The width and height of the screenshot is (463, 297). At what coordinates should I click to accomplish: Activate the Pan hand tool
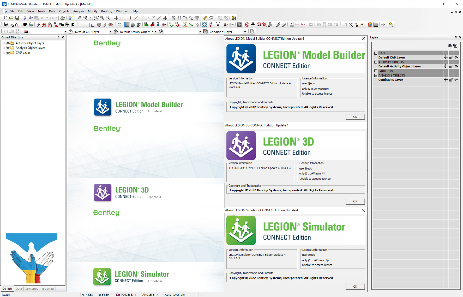pyautogui.click(x=79, y=18)
